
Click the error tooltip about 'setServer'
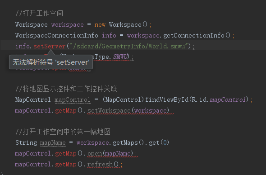pos(51,62)
